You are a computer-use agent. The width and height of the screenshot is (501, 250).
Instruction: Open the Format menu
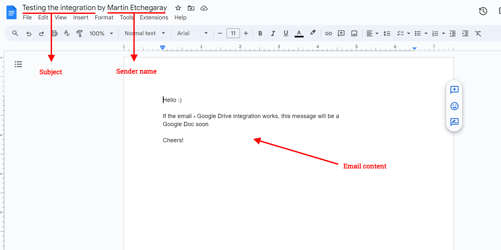point(104,17)
